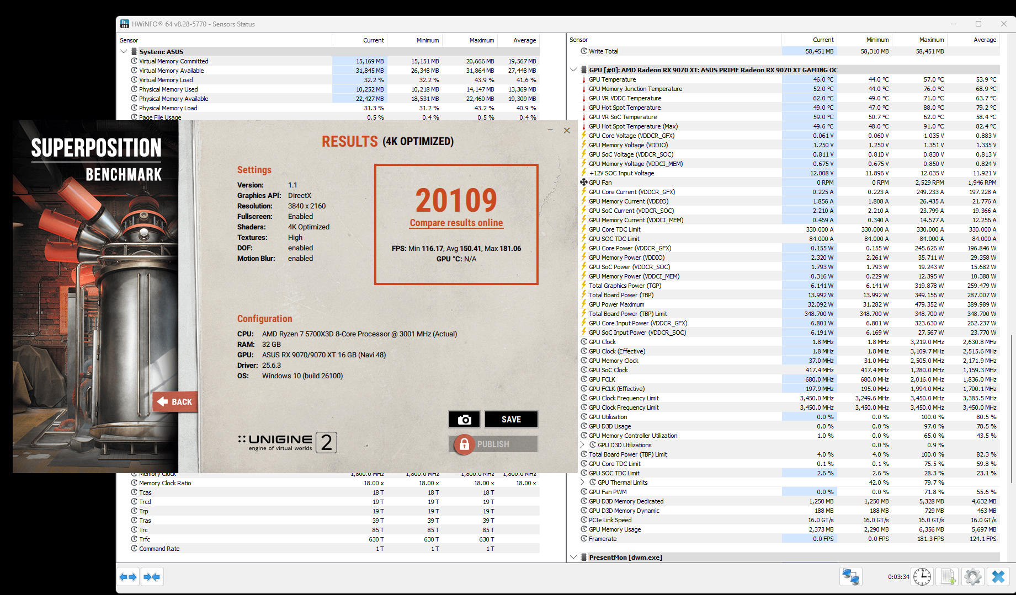Go back from Superposition results

pyautogui.click(x=175, y=402)
